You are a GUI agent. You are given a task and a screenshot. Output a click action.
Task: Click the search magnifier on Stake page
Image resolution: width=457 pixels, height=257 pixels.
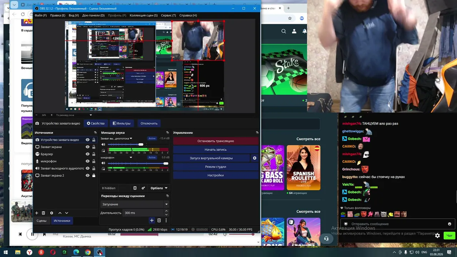click(x=283, y=31)
